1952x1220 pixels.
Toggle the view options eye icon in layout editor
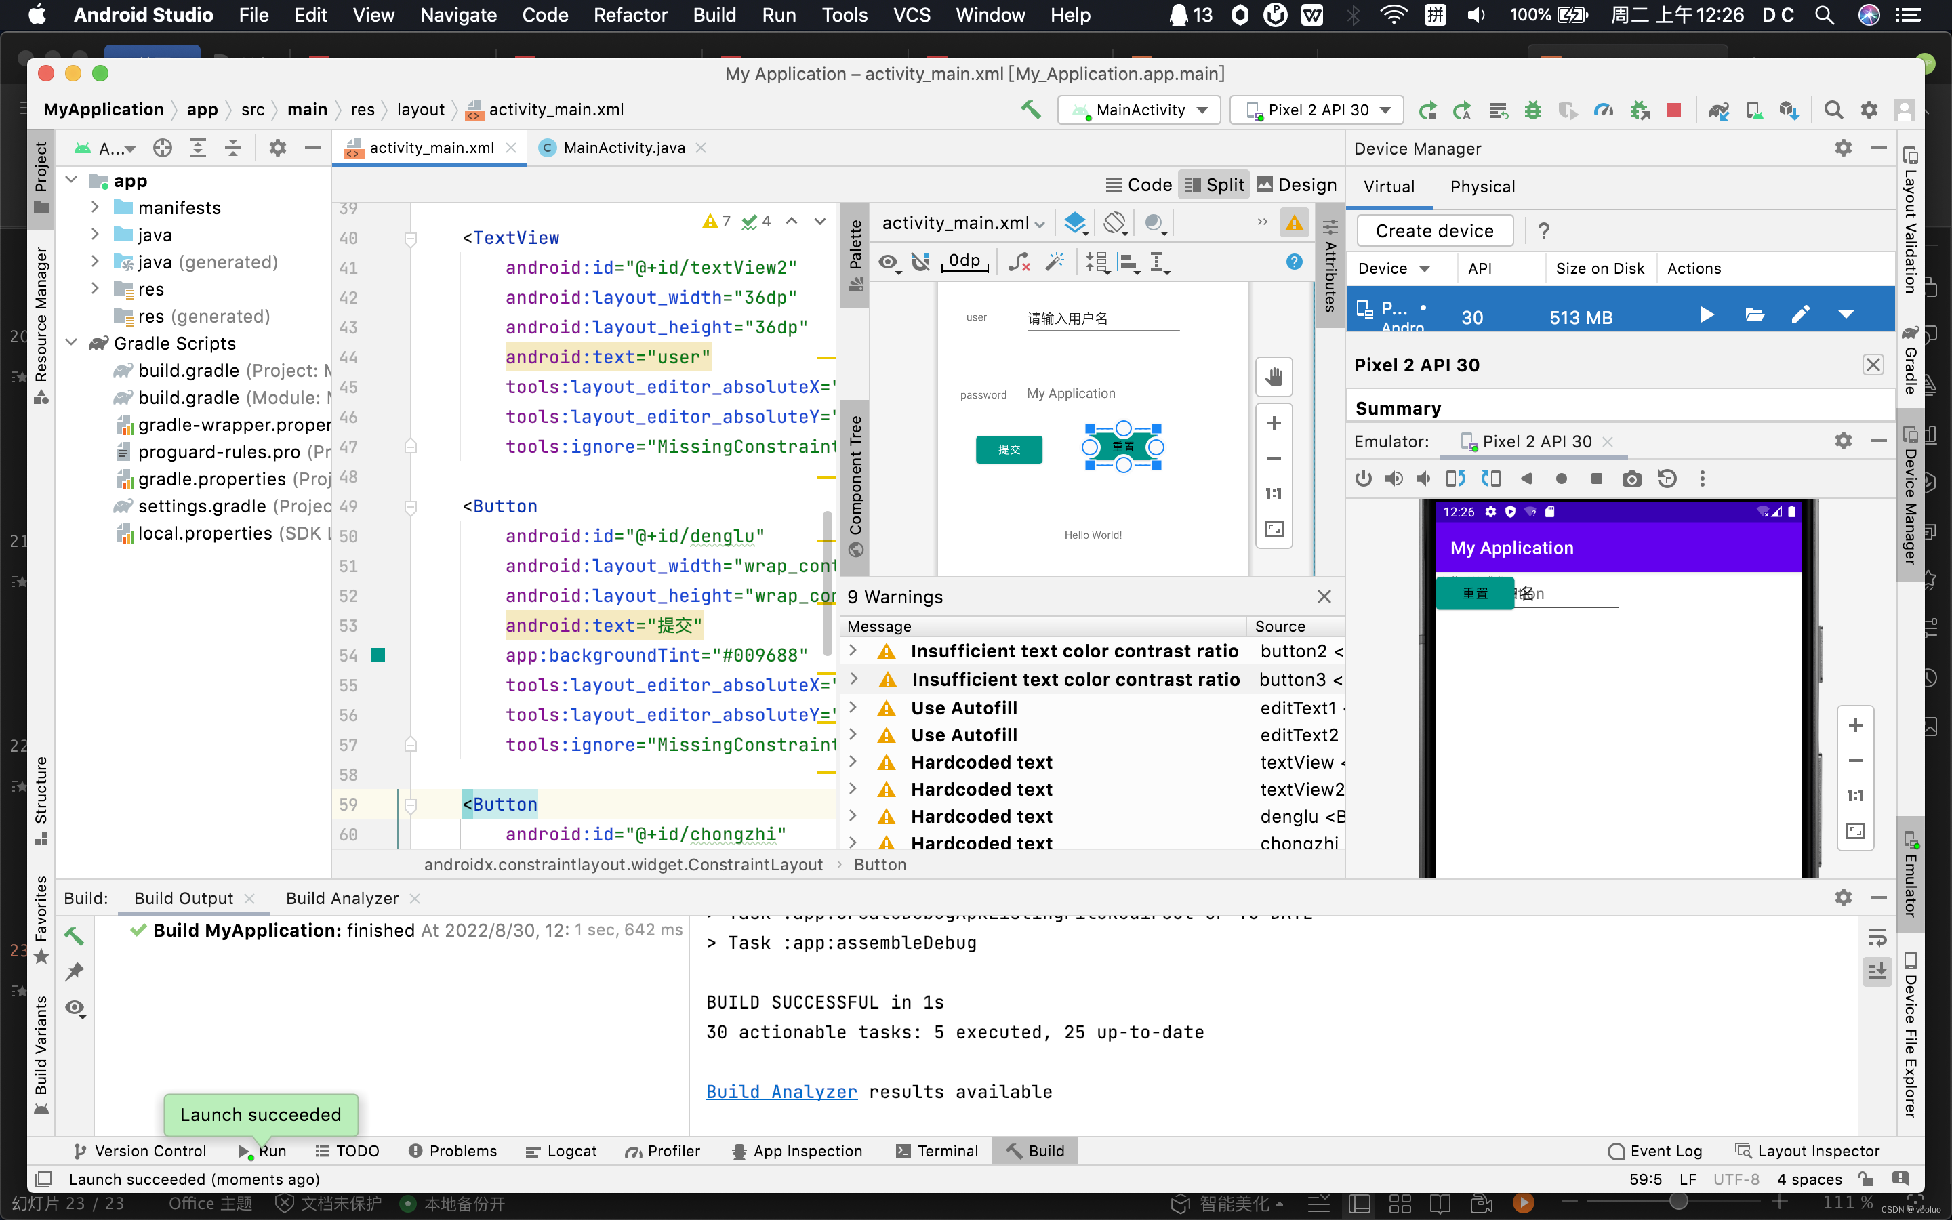click(x=887, y=262)
